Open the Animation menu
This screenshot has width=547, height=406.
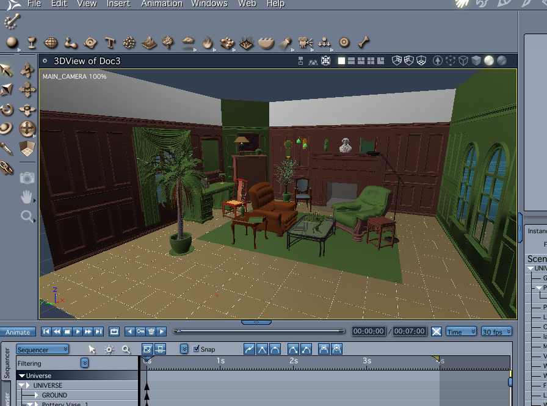(x=162, y=4)
